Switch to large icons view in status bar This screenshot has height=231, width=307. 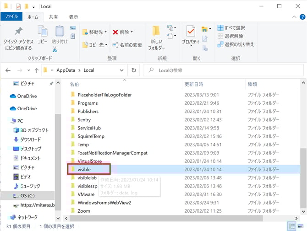tap(301, 226)
